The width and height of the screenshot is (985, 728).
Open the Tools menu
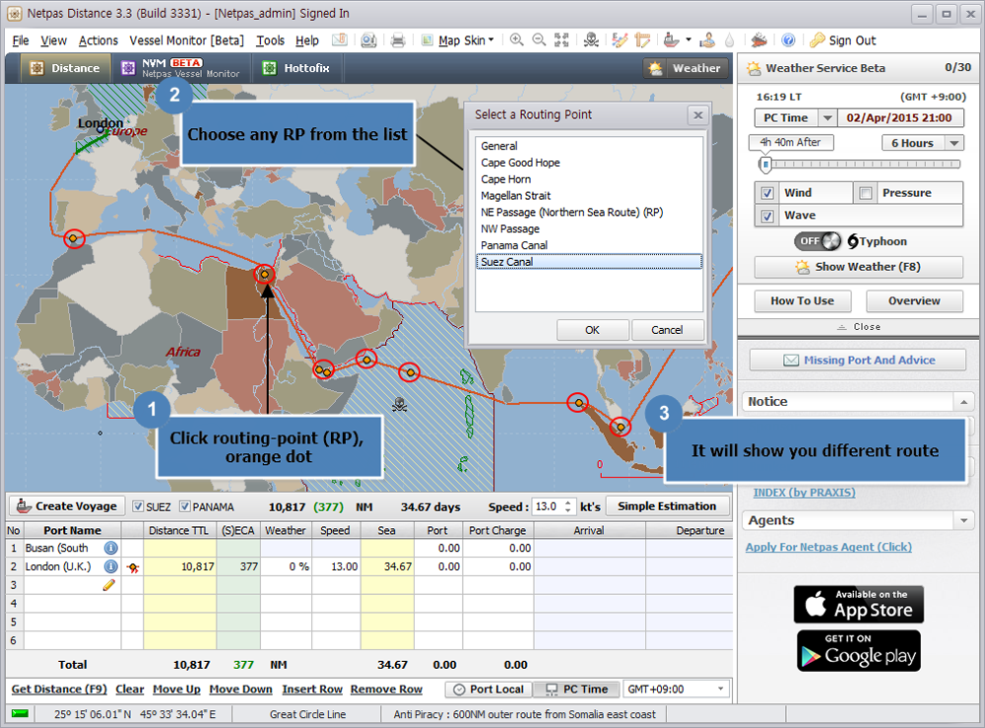pyautogui.click(x=270, y=40)
